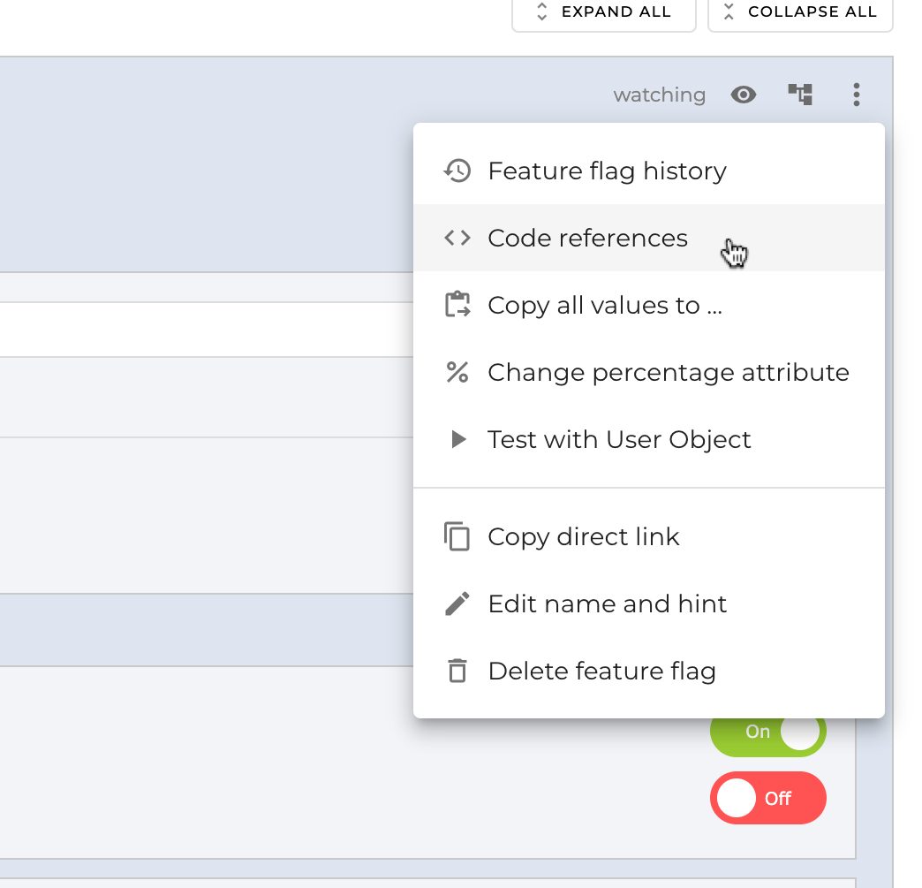The height and width of the screenshot is (888, 922).
Task: Click the play icon beside Test with User Object
Action: (457, 439)
